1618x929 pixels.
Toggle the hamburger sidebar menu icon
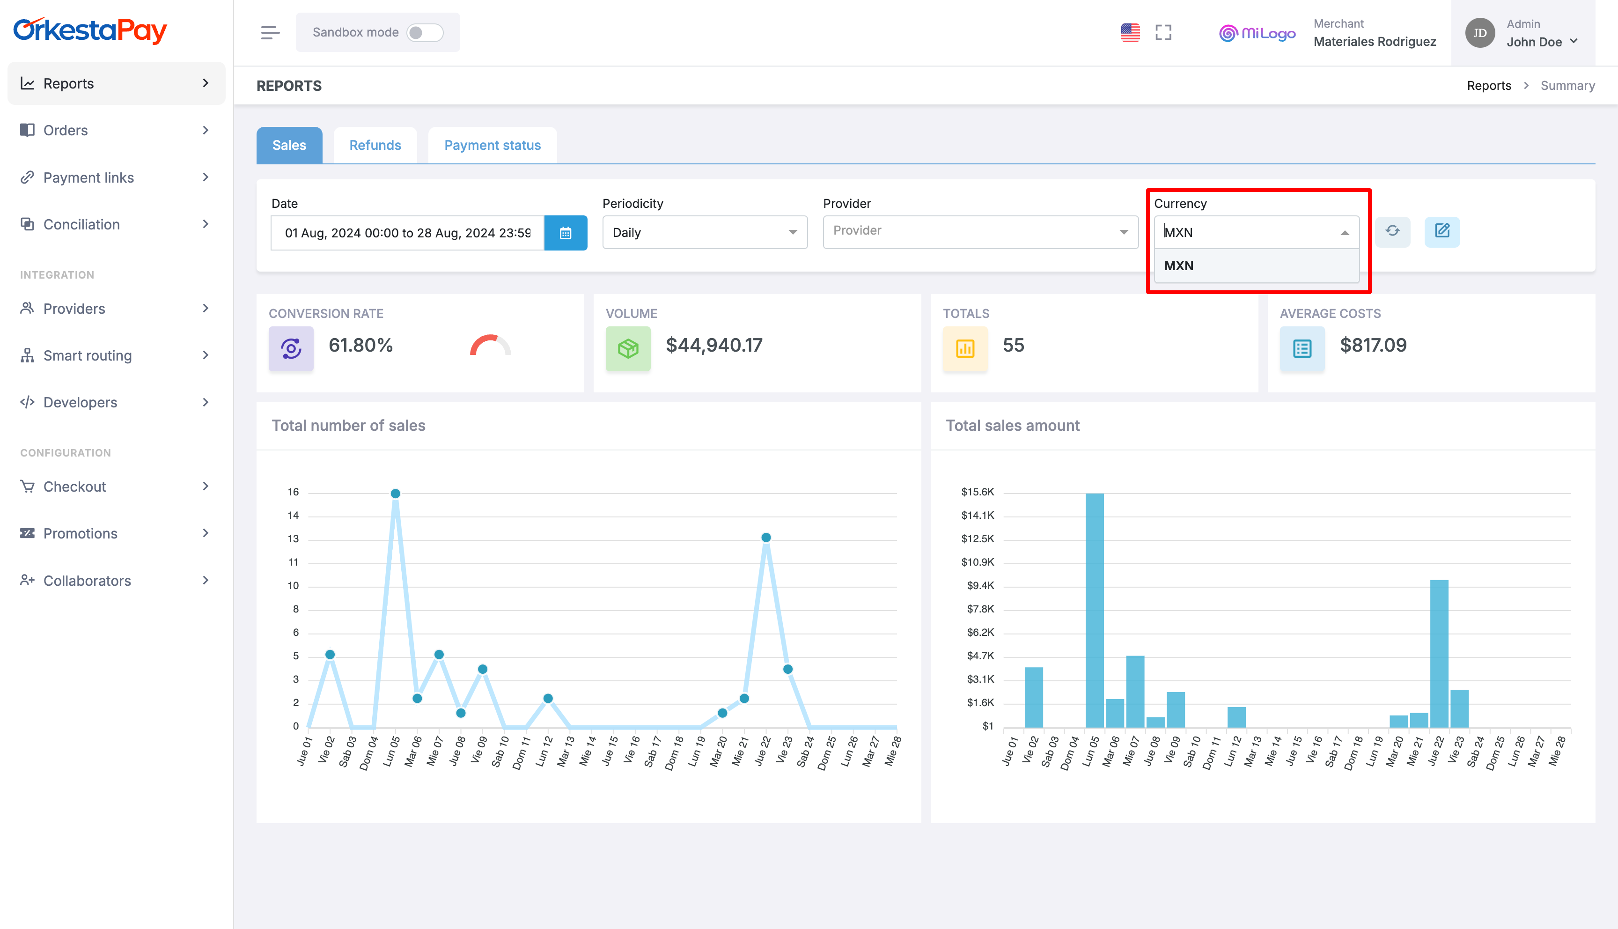[x=270, y=32]
